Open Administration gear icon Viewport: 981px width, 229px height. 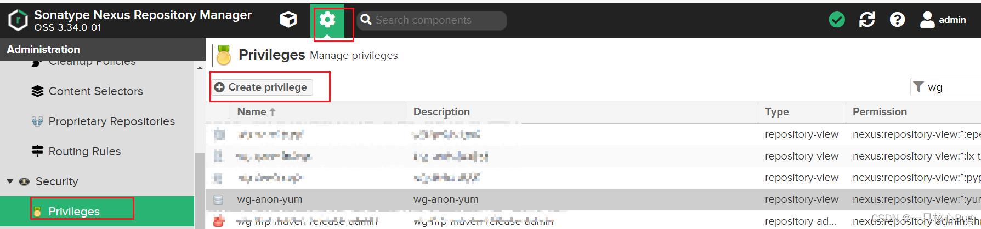327,20
